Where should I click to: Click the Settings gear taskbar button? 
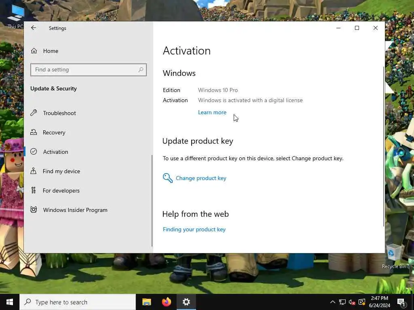click(186, 302)
